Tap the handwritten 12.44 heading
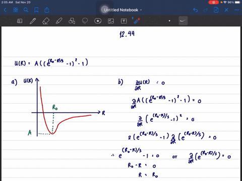The image size is (242, 181). pos(127,34)
